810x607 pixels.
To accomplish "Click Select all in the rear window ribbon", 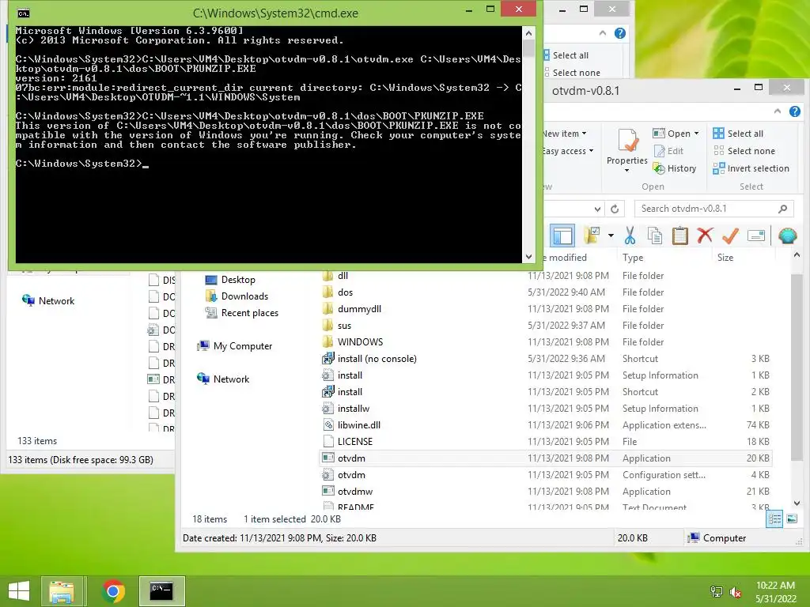I will pos(566,55).
